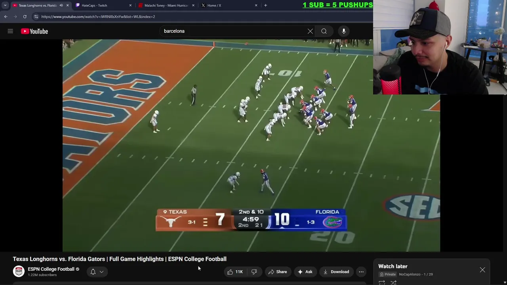Screen dimensions: 507x285
Task: Toggle the notification bell for the channel
Action: (93, 272)
